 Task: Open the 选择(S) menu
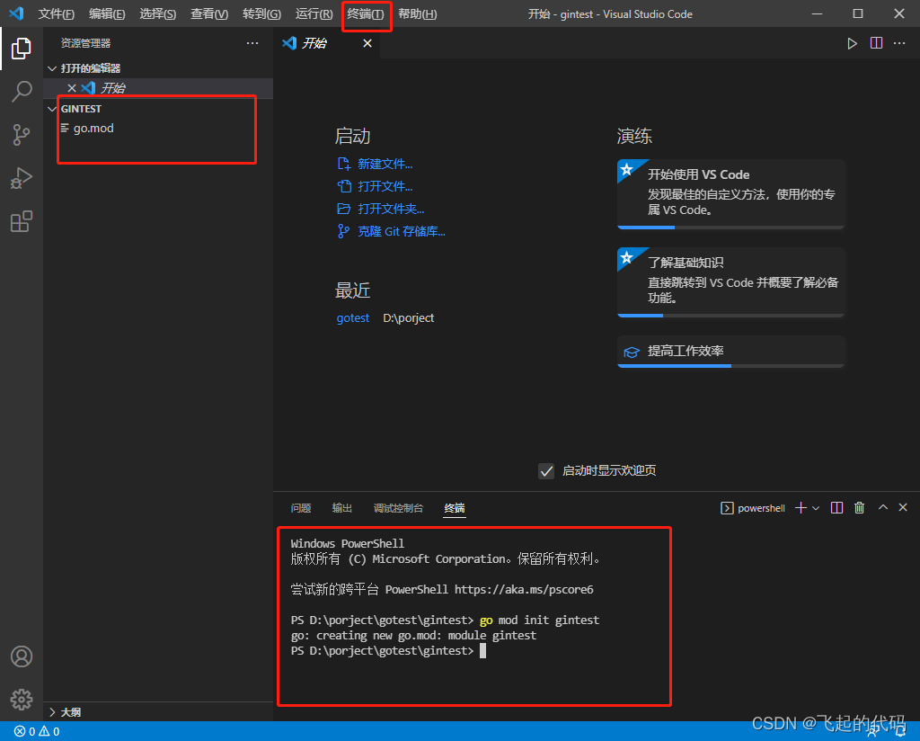[158, 14]
